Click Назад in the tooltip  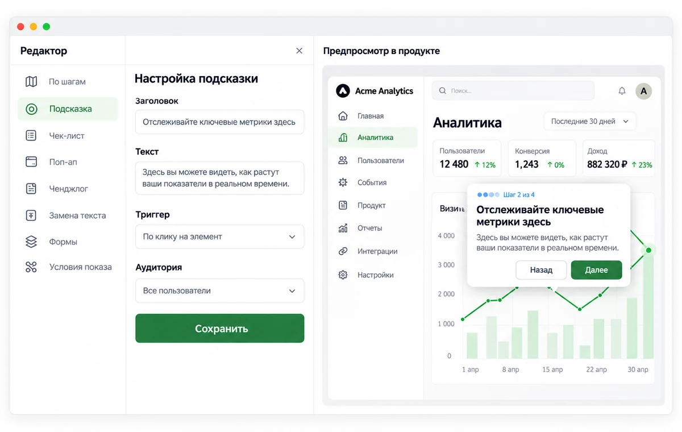point(541,270)
